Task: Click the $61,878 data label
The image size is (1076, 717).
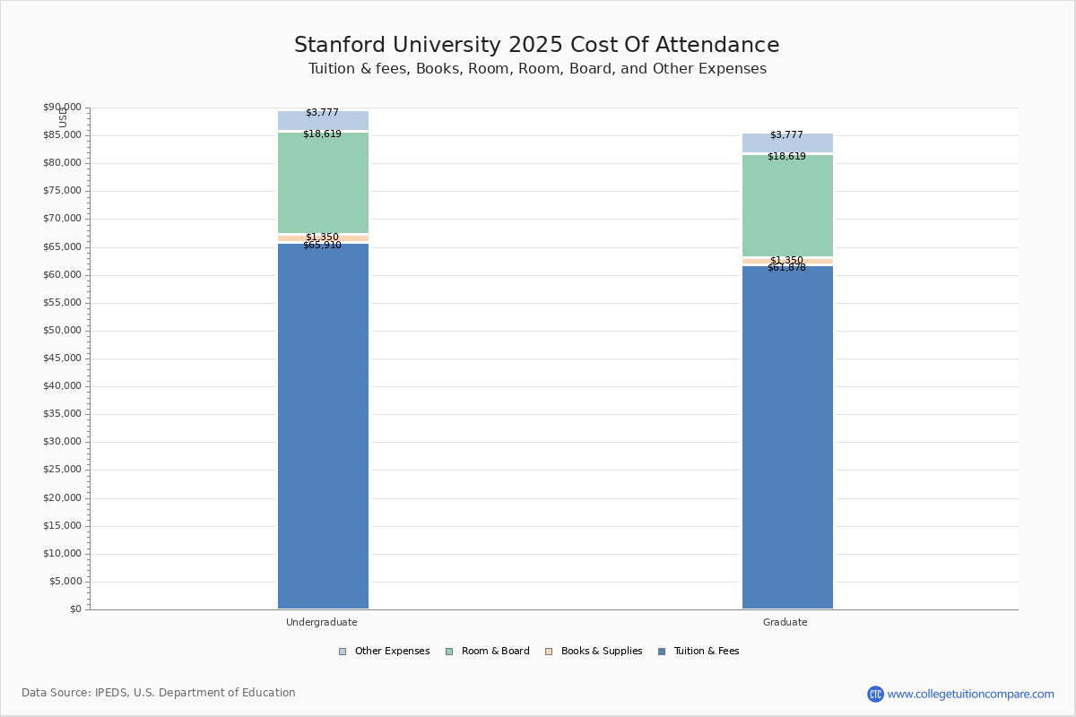Action: tap(786, 268)
